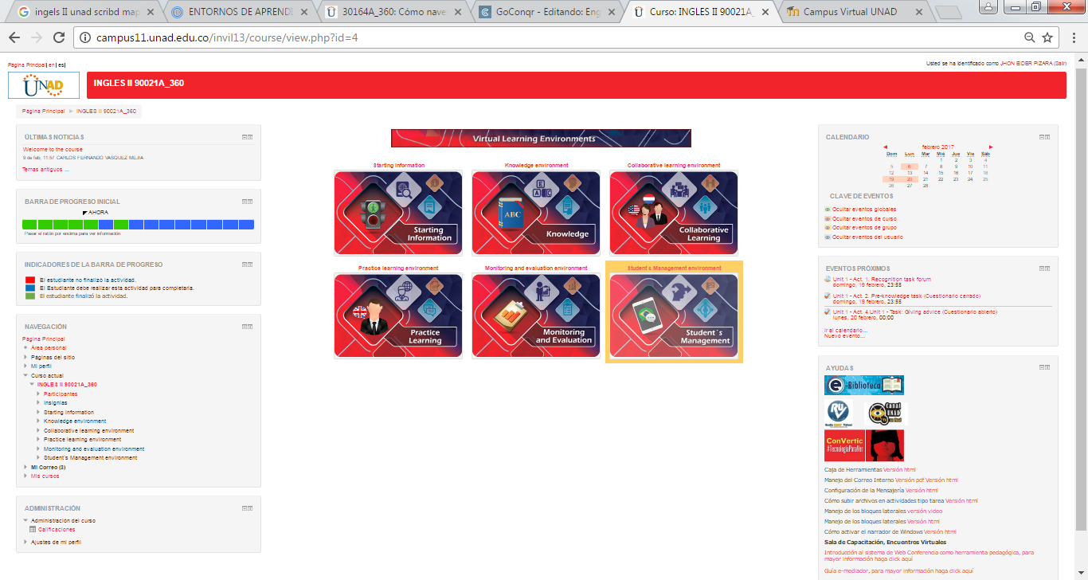Toggle hiding of group events (eye icon)
Viewport: 1088px width, 580px height.
click(828, 228)
